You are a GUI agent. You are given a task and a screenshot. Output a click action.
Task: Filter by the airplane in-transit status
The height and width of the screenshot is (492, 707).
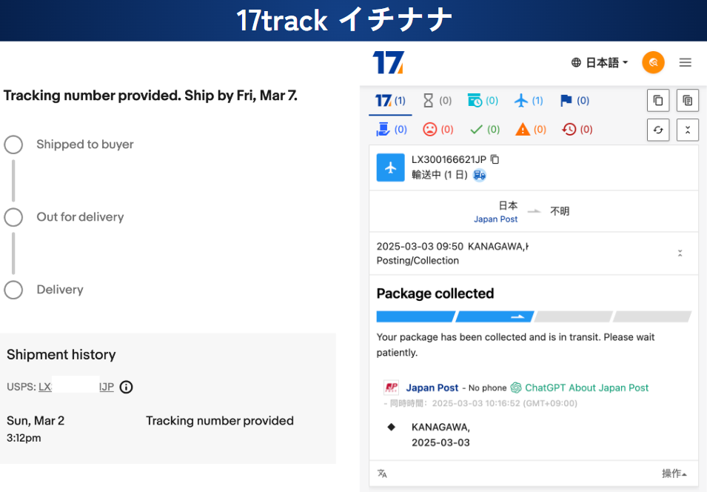[529, 101]
